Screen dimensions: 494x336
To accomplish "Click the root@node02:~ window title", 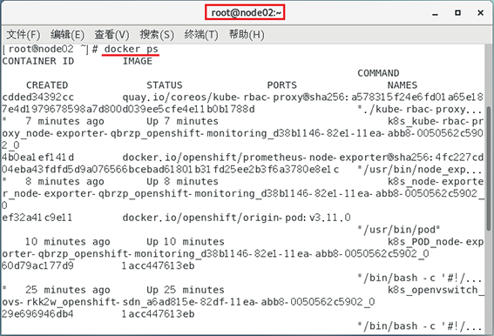I will click(x=246, y=12).
